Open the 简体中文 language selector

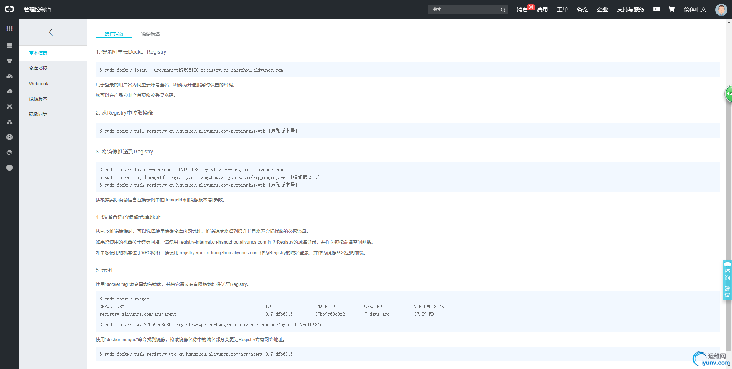[x=695, y=10]
